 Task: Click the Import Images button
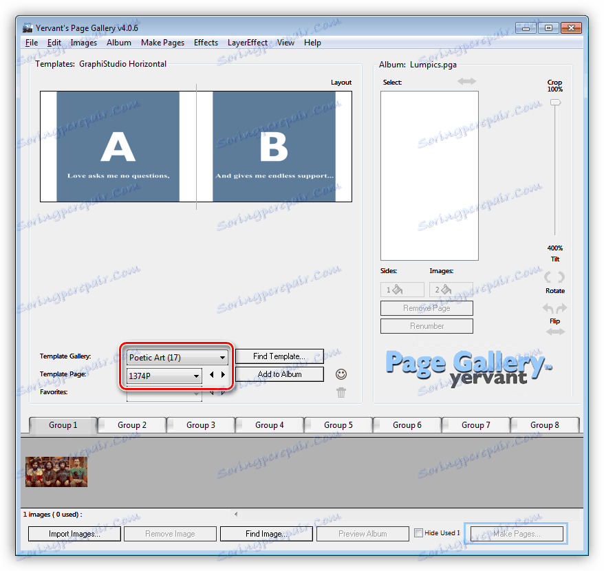click(x=74, y=534)
